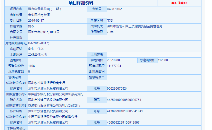Select parcel area value 25518.80

coord(113,60)
